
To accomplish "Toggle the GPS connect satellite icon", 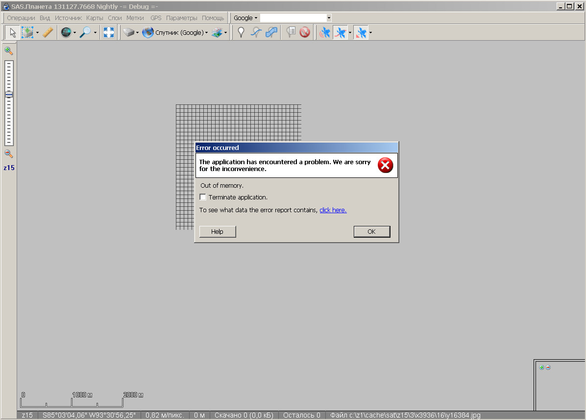I will coord(324,33).
